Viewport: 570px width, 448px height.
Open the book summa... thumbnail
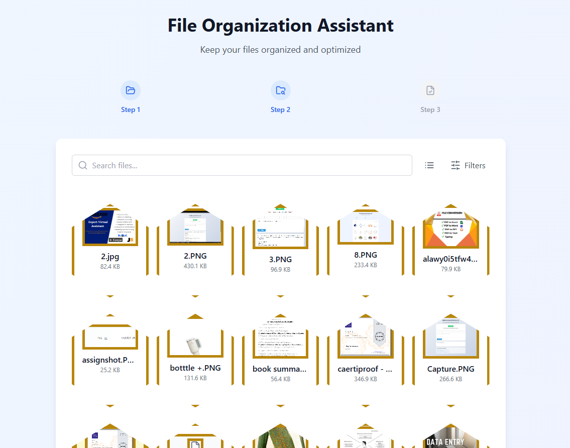click(280, 339)
